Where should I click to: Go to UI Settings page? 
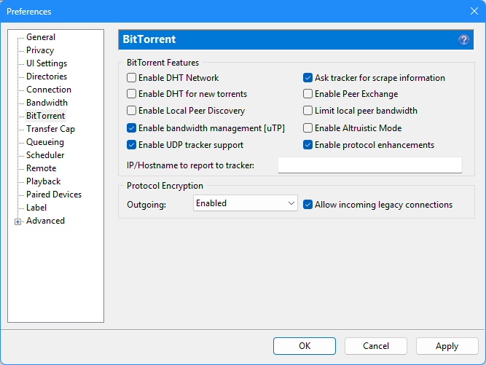(47, 63)
